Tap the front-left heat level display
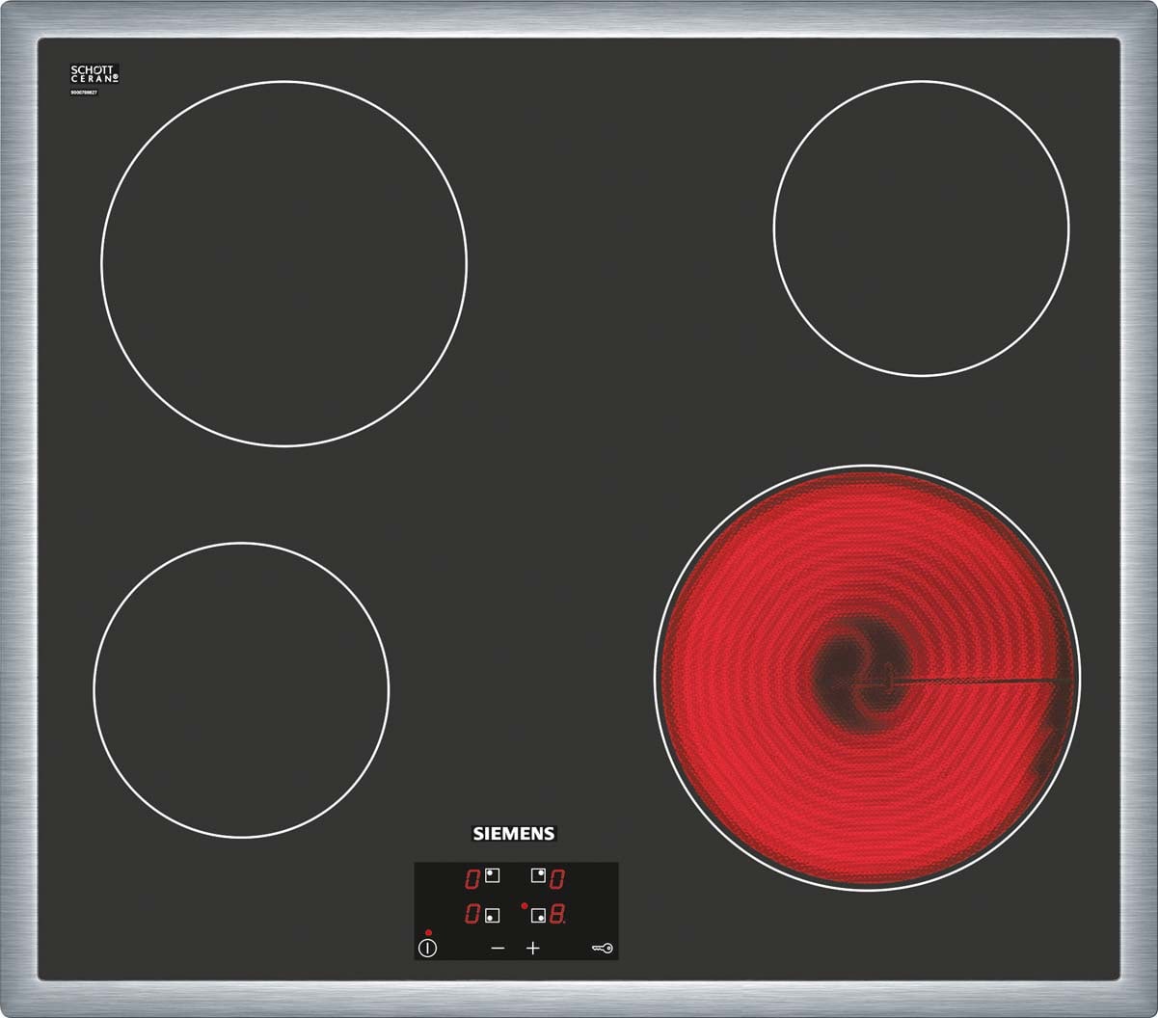This screenshot has height=1018, width=1158. click(472, 914)
